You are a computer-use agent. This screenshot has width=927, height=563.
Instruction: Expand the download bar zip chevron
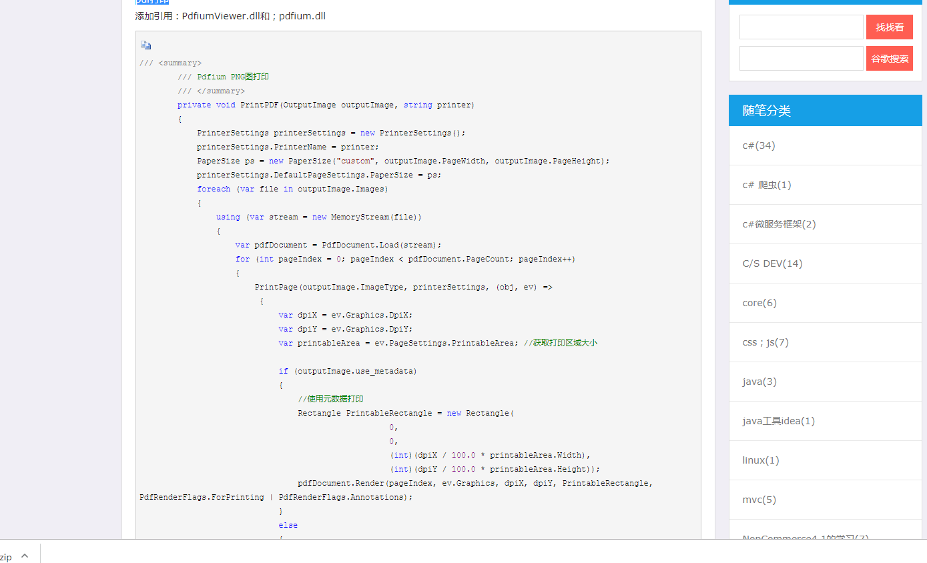click(x=25, y=555)
